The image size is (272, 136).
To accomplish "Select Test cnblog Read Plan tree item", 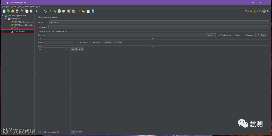I will click(x=15, y=16).
